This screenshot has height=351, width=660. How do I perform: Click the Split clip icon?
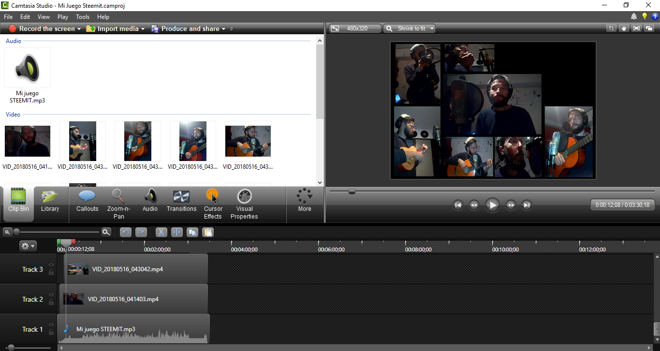pos(176,232)
